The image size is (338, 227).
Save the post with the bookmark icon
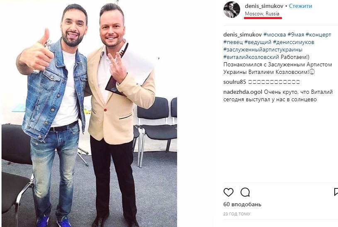pos(336,192)
